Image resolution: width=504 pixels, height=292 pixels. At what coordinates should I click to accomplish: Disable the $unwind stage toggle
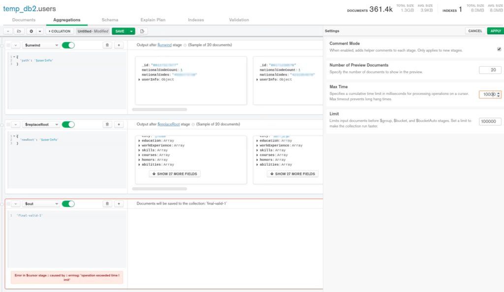[68, 45]
